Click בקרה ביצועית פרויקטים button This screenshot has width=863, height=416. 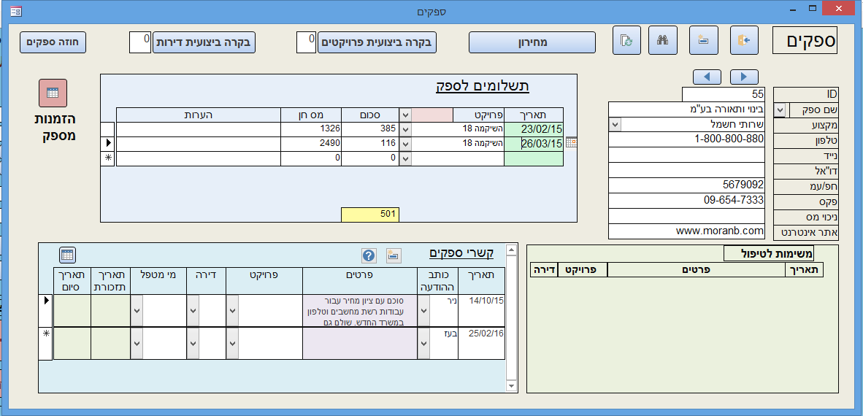377,42
